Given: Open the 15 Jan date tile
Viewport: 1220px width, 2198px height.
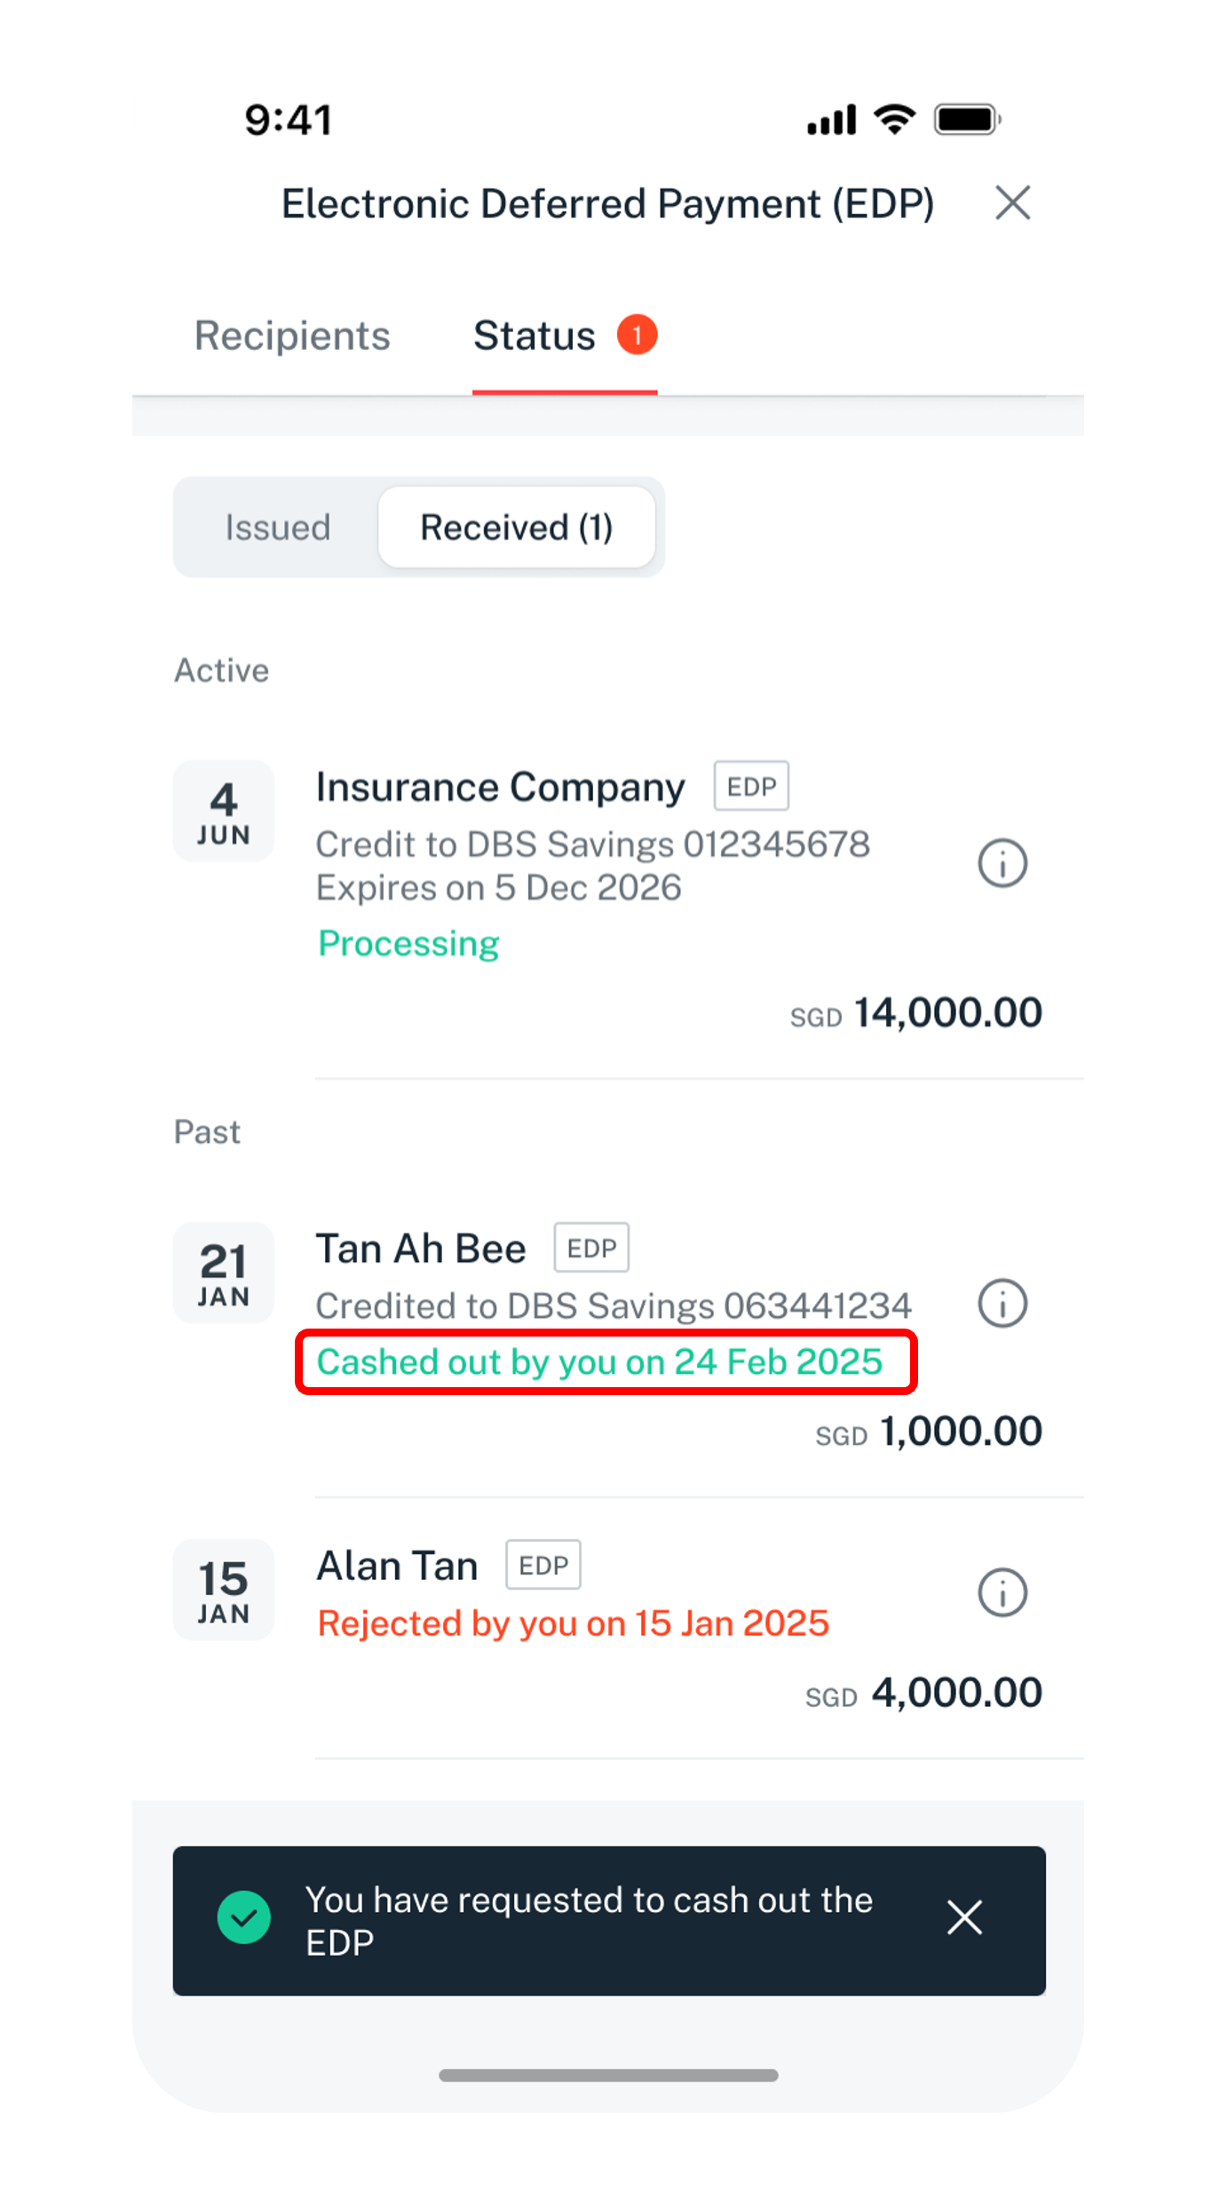Looking at the screenshot, I should click(223, 1590).
